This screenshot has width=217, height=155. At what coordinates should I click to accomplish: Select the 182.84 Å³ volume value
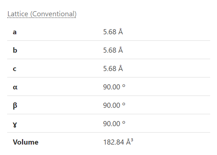118,142
